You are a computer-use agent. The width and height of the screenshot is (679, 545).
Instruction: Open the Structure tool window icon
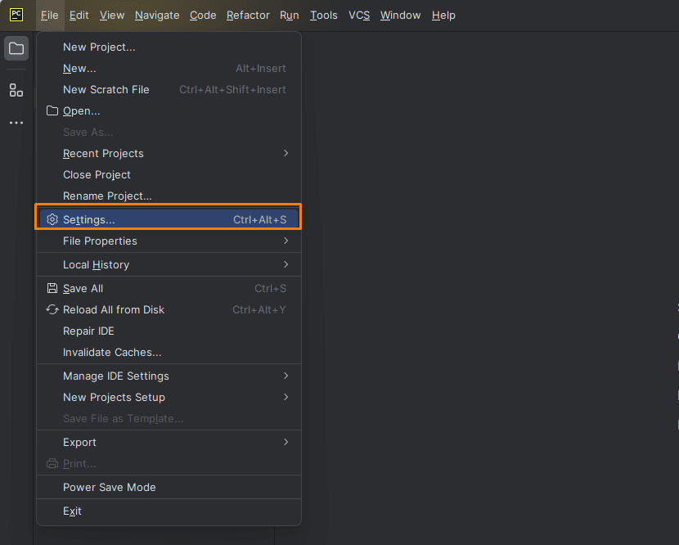(16, 90)
